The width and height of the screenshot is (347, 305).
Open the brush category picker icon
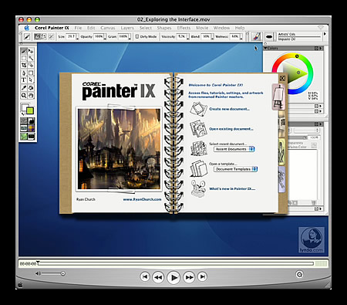[256, 36]
